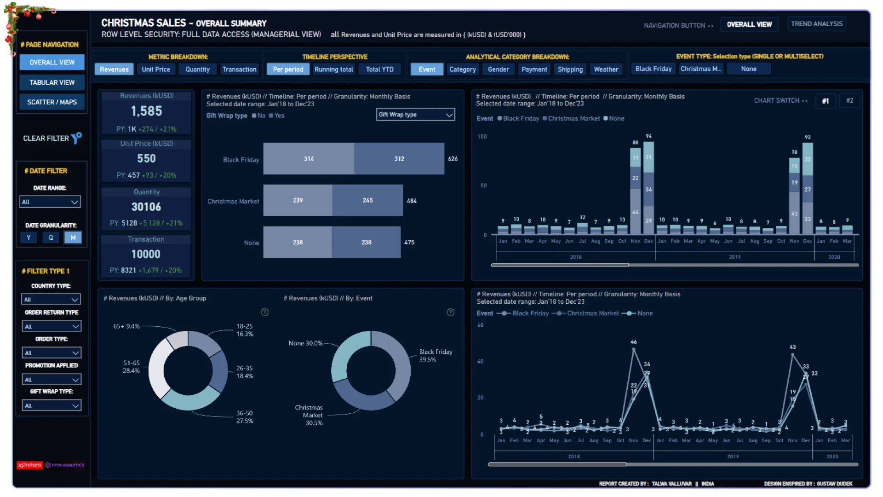Click Christmas Market legend in line chart

tap(585, 313)
